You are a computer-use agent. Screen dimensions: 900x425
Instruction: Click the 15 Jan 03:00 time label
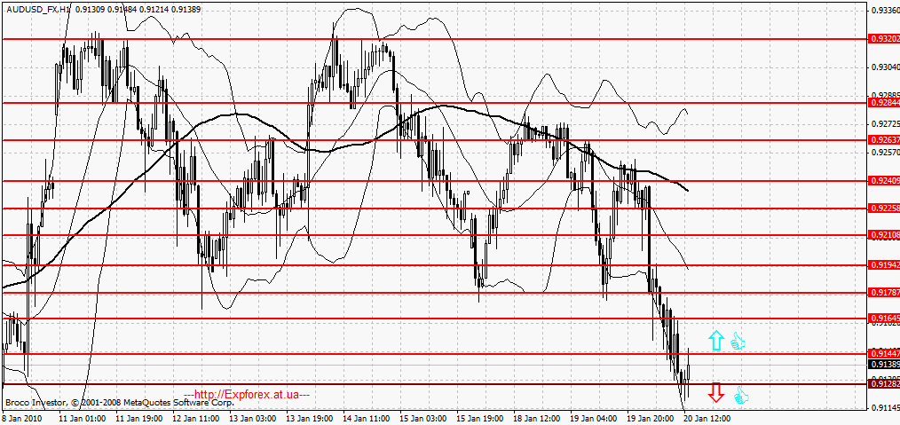point(423,420)
